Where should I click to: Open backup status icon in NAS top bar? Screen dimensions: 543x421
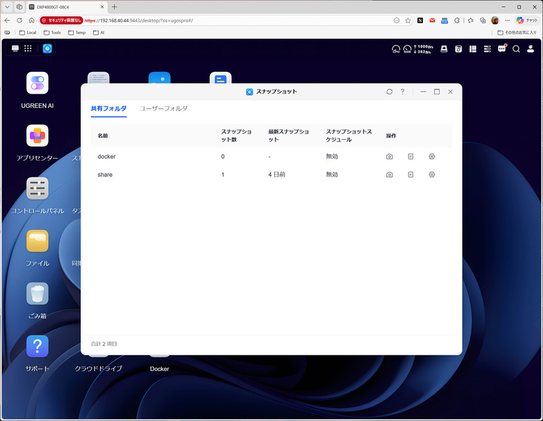click(459, 49)
